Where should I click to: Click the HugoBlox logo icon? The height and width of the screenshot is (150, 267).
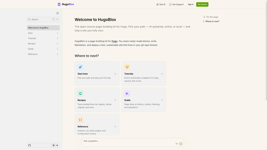click(59, 4)
